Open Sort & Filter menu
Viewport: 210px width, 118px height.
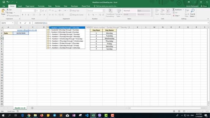click(x=187, y=13)
